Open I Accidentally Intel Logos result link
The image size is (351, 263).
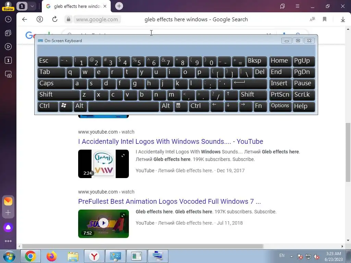(x=171, y=141)
